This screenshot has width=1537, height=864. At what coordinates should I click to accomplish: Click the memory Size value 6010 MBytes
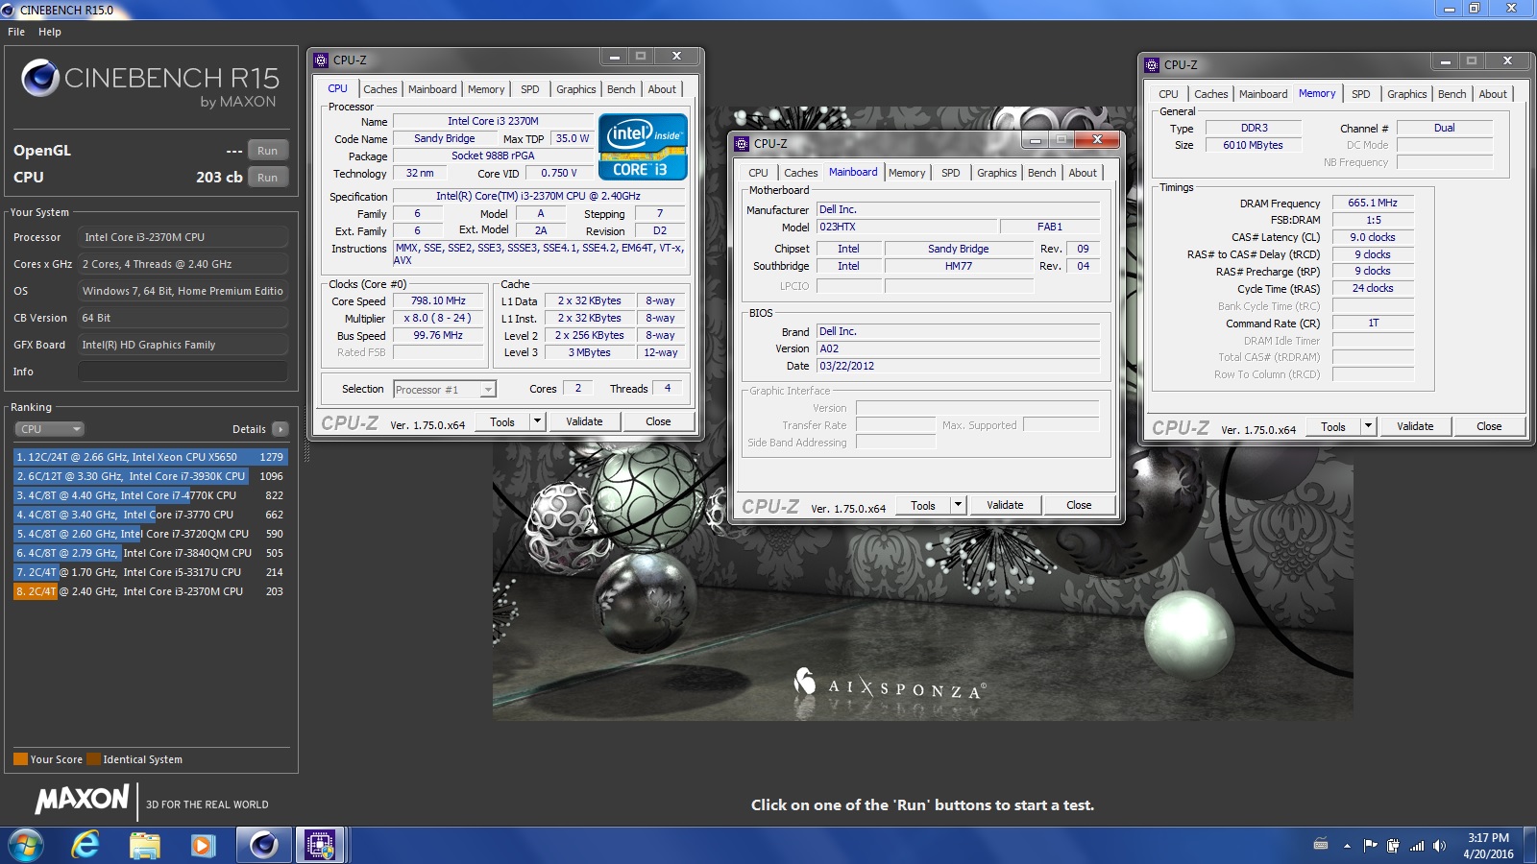1253,145
